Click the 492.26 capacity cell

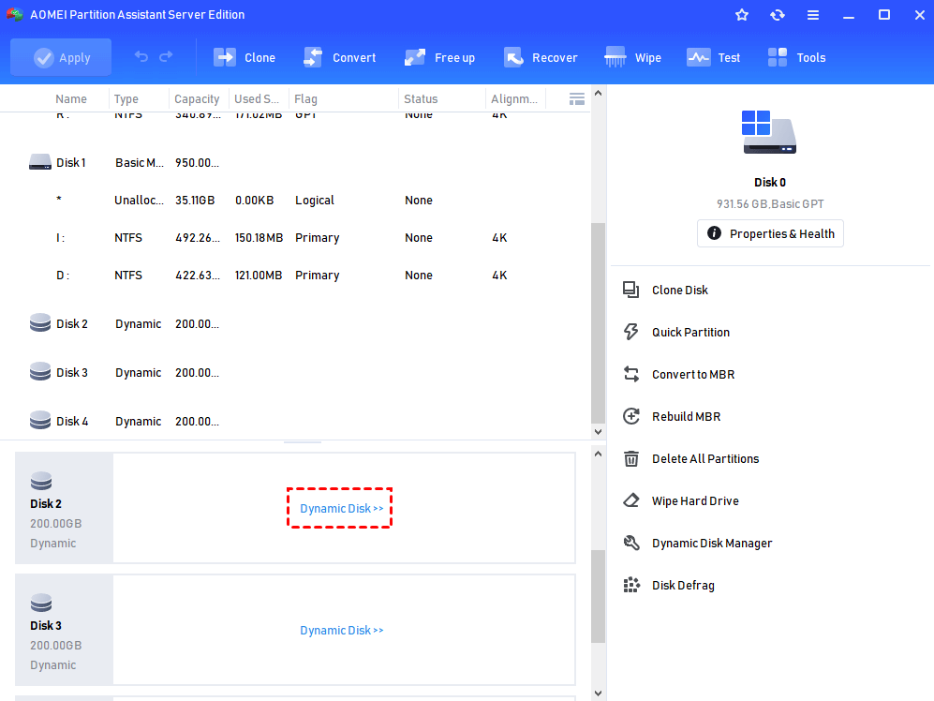tap(198, 238)
